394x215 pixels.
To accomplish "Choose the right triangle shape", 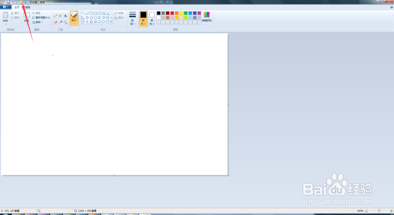I will click(83, 18).
